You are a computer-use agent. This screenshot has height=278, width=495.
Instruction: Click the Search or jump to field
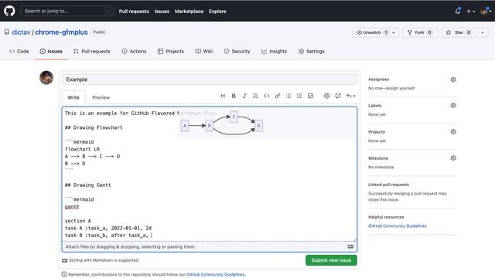[x=67, y=11]
